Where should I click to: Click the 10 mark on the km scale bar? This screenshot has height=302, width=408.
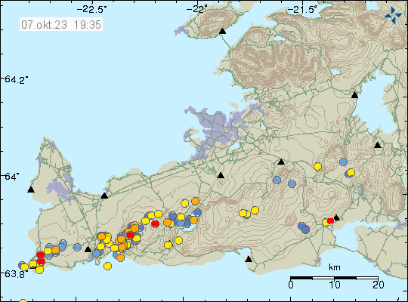(335, 285)
